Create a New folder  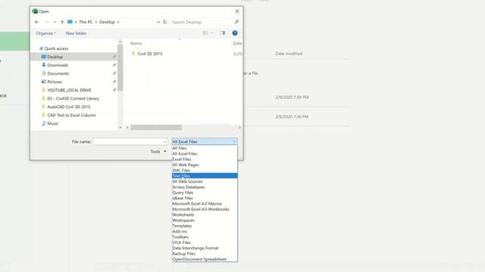coord(76,33)
